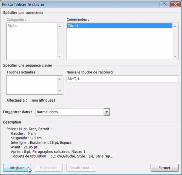Click the Commandes list scroll up arrow
Viewport: 182px width, 175px height.
click(175, 26)
